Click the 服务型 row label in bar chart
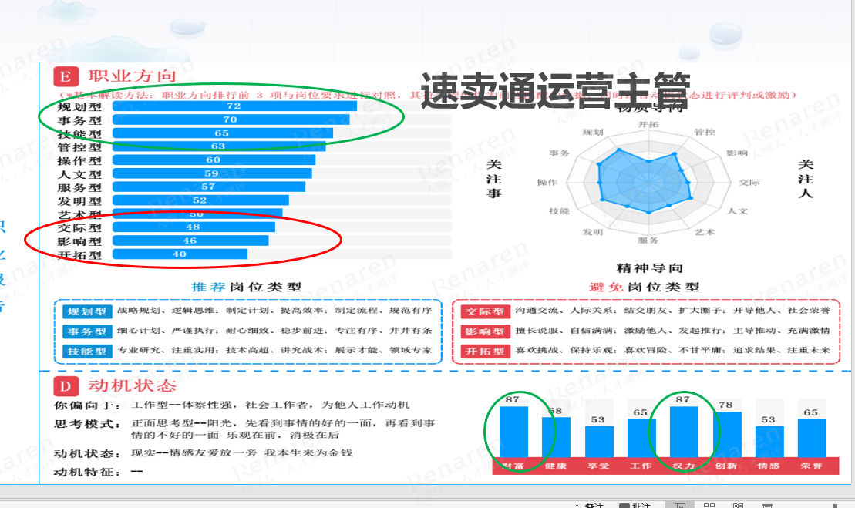Screen dimensions: 855x508 79,187
